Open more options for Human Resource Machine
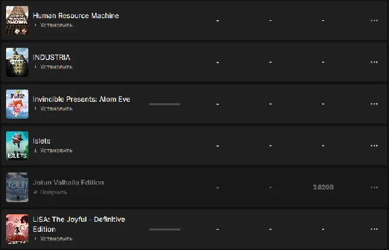This screenshot has width=389, height=250. click(374, 20)
